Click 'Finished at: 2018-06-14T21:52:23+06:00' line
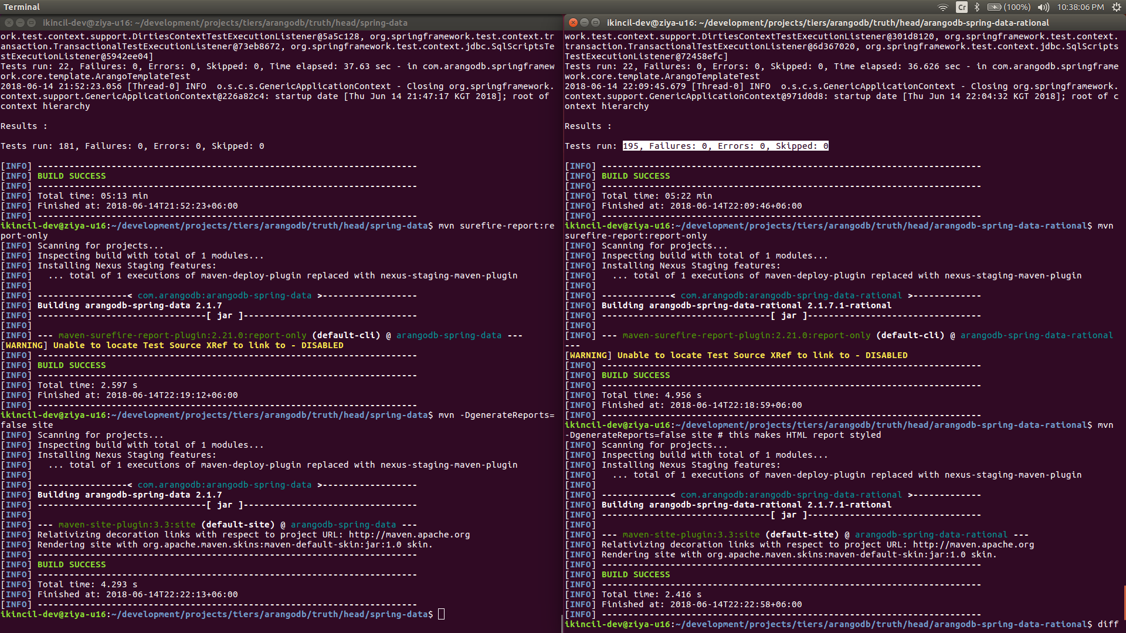 point(138,206)
